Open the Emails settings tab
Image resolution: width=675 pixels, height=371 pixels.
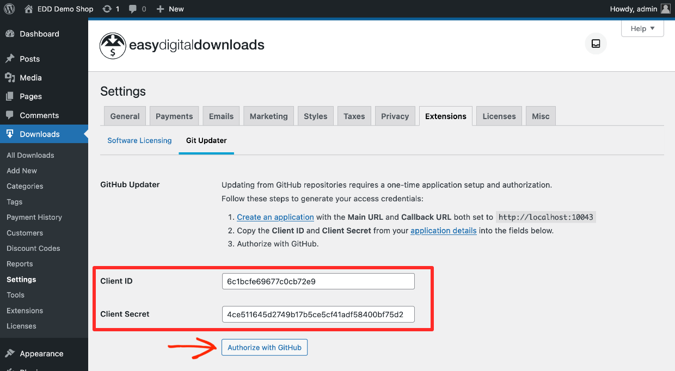[221, 116]
